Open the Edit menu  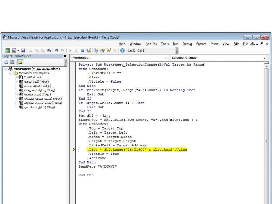point(236,44)
